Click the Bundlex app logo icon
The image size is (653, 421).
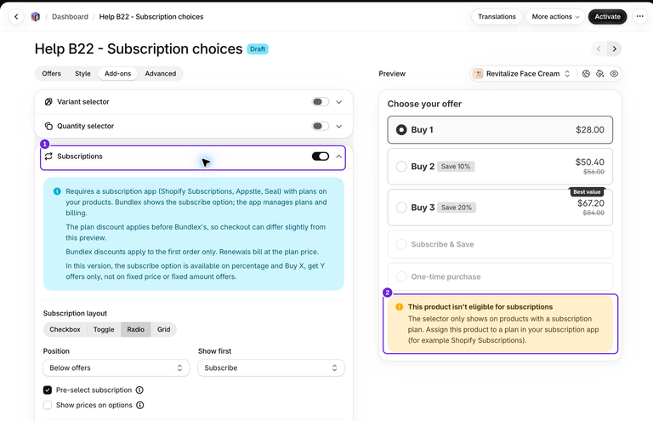(x=36, y=17)
